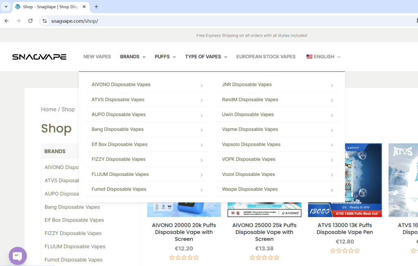418x266 pixels.
Task: Open the NEW VAPES menu item
Action: coord(97,57)
